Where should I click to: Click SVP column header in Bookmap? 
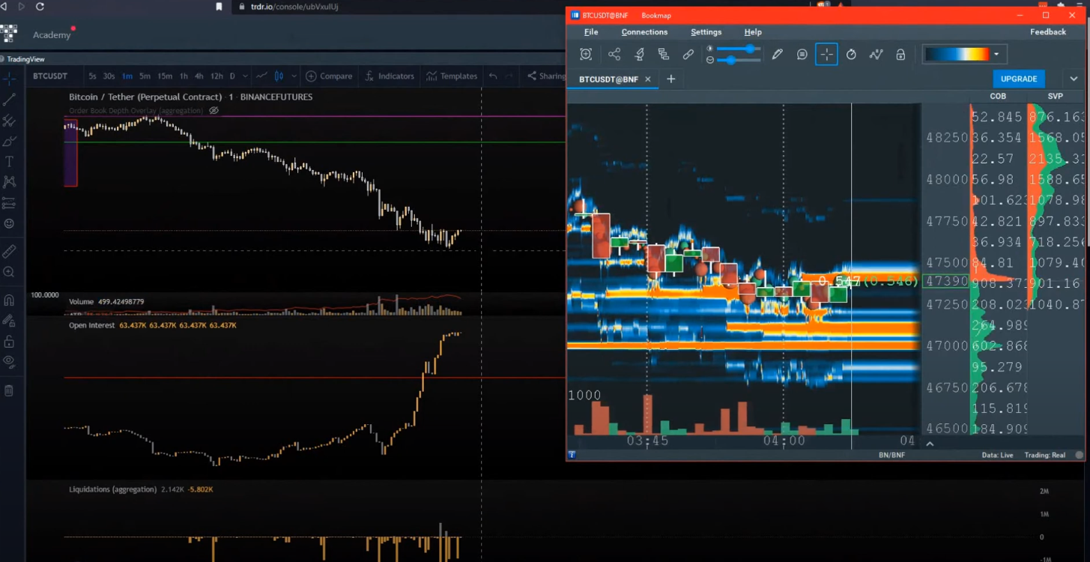(1055, 96)
